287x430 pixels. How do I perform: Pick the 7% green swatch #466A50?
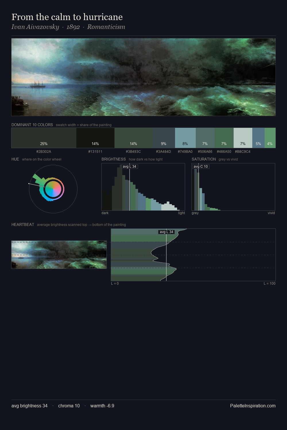click(x=224, y=138)
